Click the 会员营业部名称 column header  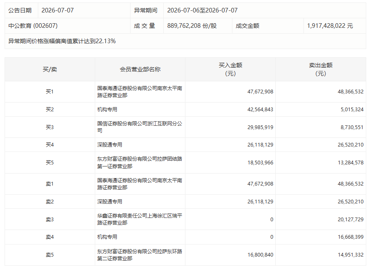point(140,69)
